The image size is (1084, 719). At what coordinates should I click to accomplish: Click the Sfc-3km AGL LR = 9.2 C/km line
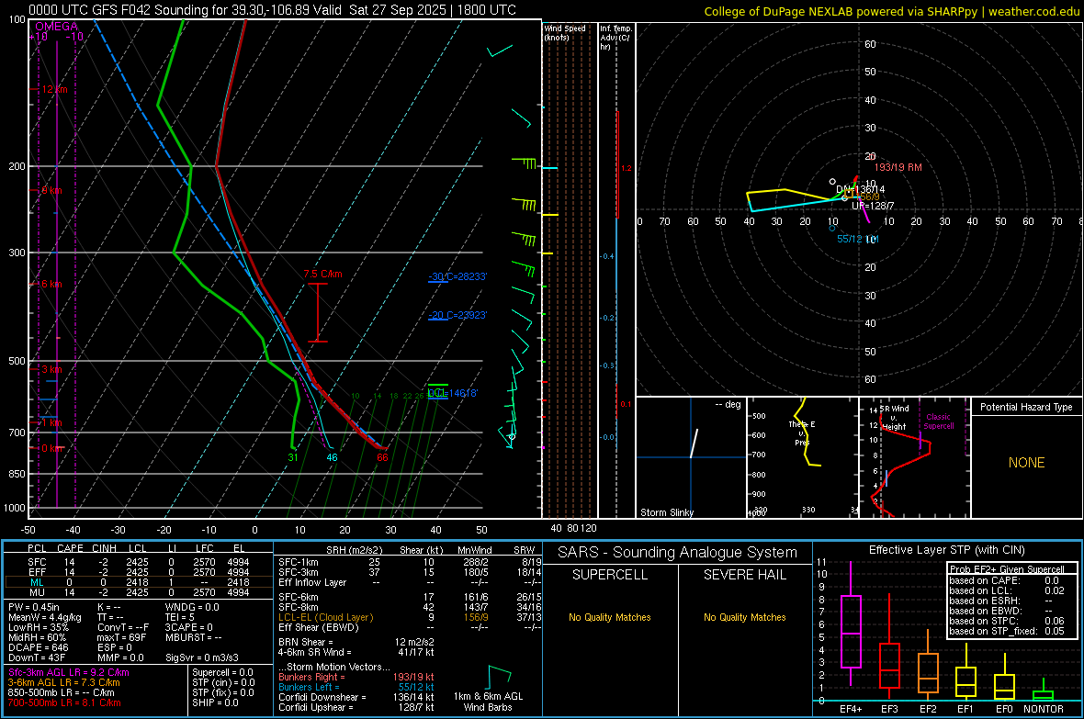click(x=69, y=672)
